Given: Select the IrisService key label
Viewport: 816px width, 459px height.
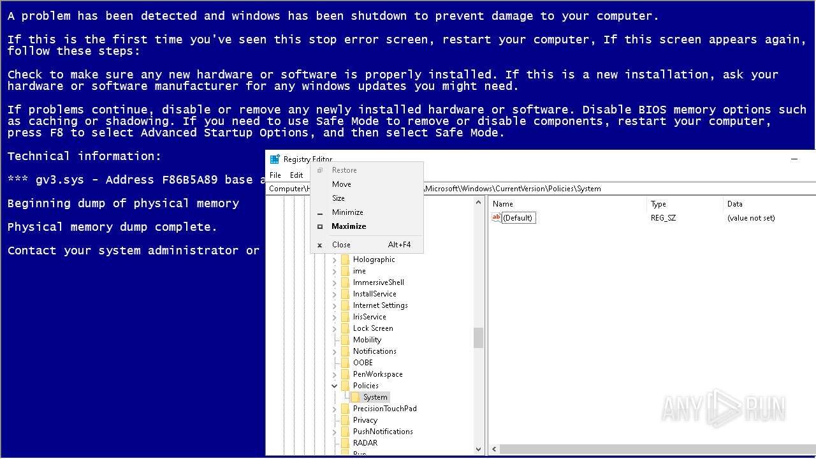Looking at the screenshot, I should (x=370, y=317).
